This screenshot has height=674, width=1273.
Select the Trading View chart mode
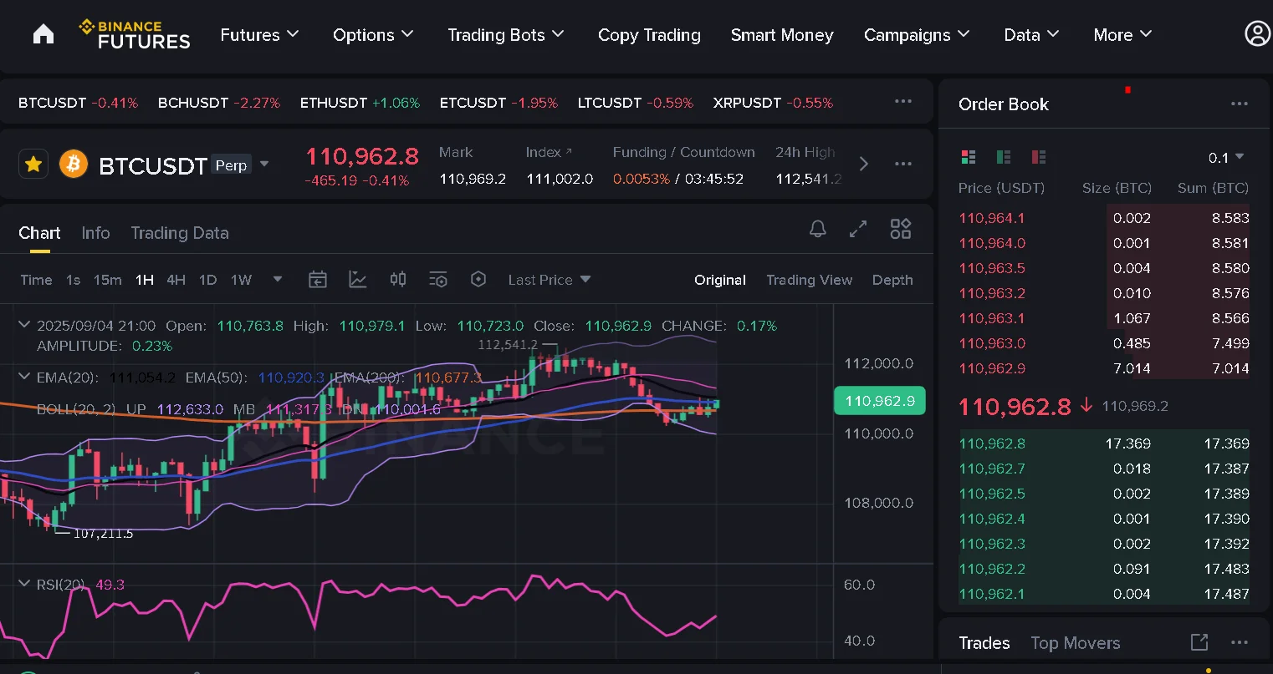point(809,280)
